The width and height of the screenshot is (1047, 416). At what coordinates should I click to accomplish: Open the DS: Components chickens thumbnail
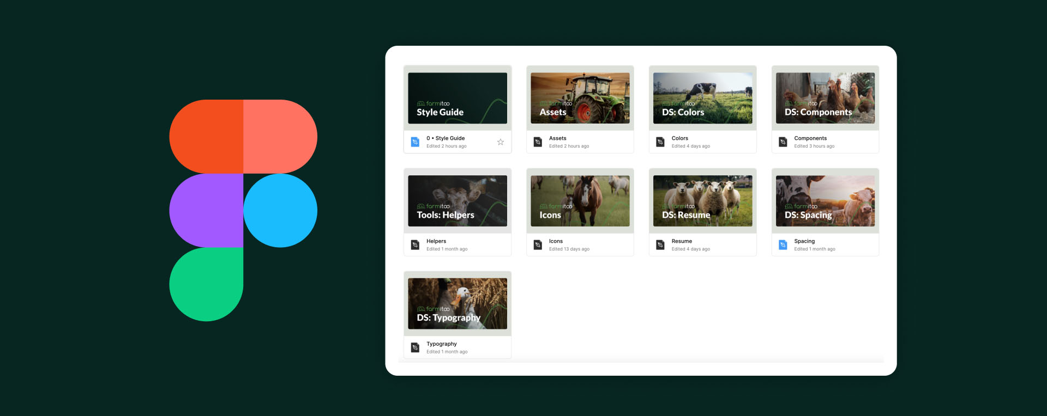tap(826, 98)
